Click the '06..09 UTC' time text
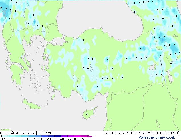Screen dimensions: 181x140 [150, 133]
